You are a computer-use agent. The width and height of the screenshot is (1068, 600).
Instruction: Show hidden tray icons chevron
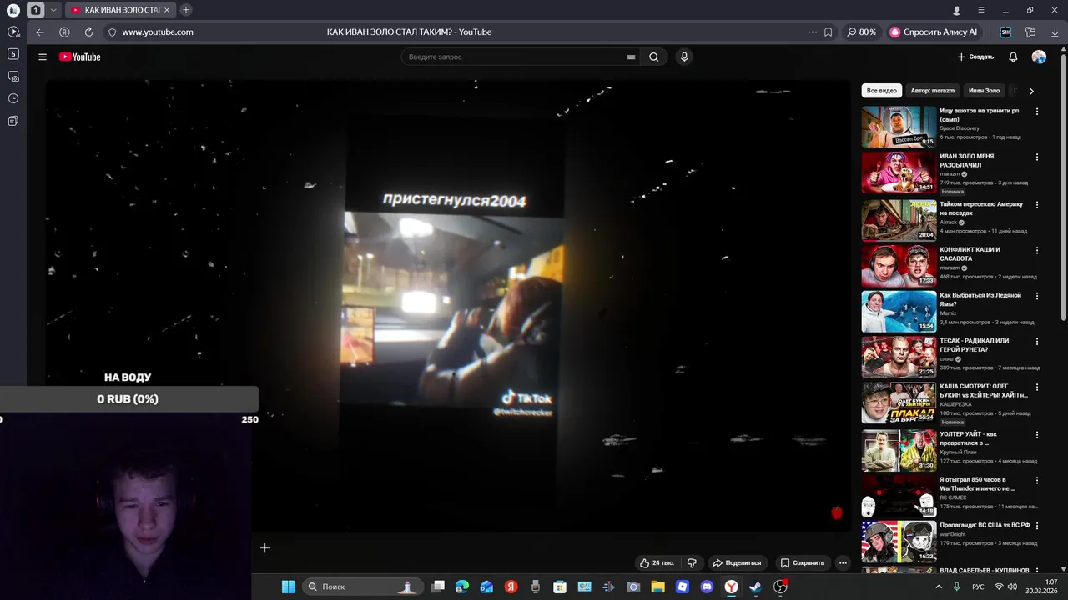[939, 587]
